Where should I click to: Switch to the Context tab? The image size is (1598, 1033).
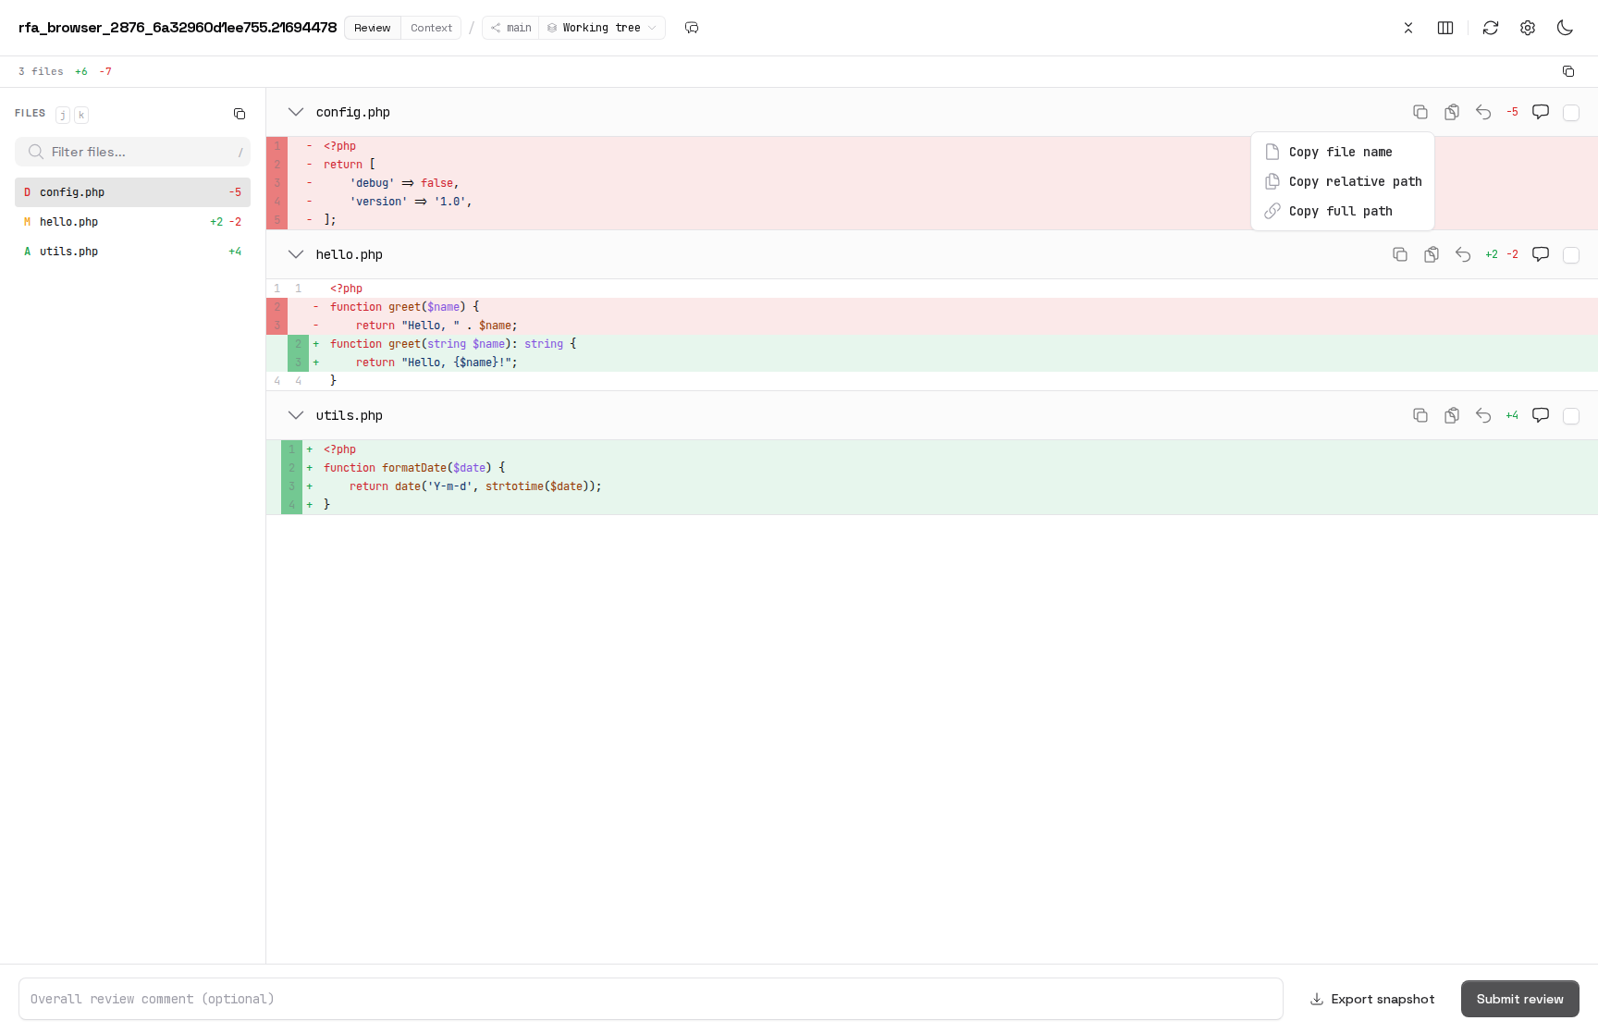point(431,28)
